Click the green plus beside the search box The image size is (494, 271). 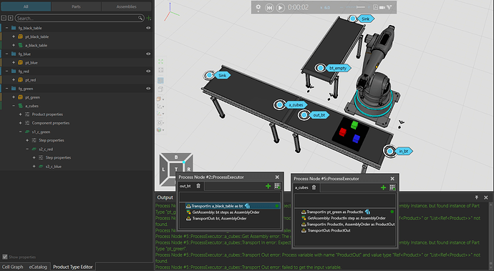tap(149, 19)
